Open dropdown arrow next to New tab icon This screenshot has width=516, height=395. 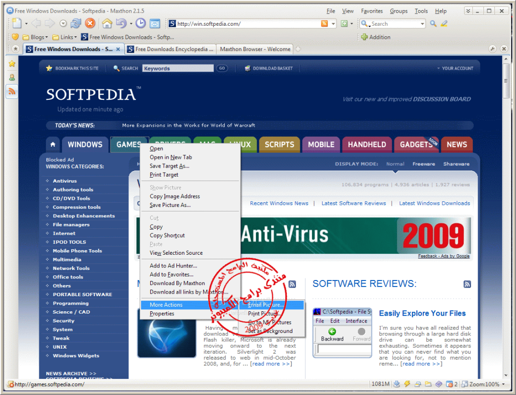26,24
